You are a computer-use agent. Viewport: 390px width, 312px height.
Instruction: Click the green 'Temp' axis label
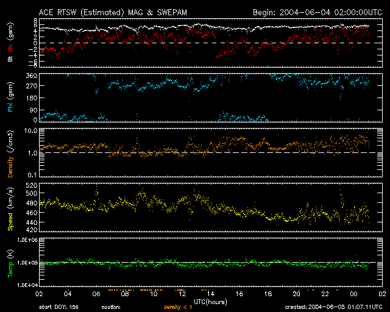pos(10,271)
